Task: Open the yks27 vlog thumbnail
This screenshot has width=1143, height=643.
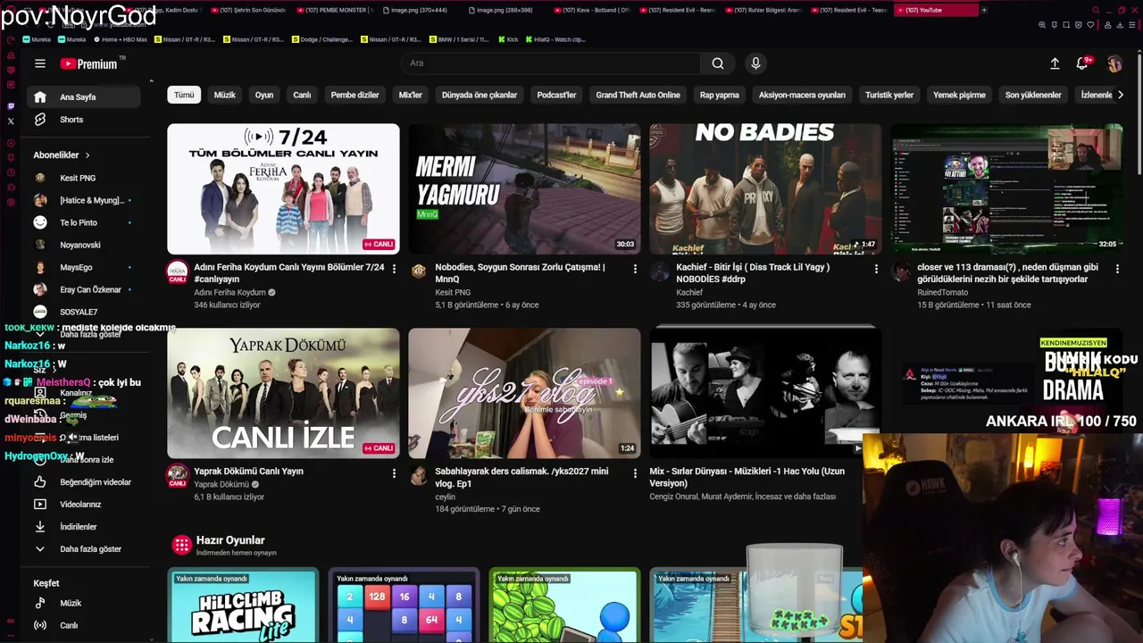Action: pyautogui.click(x=524, y=393)
